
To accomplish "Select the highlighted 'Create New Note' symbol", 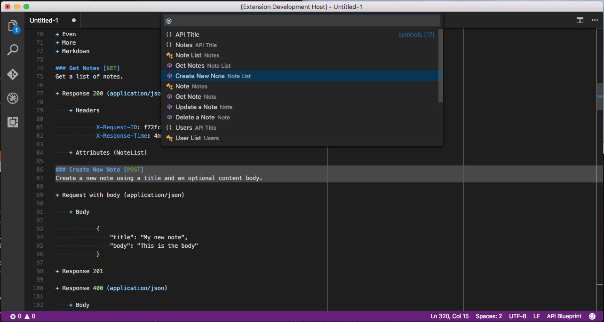I will tap(299, 76).
